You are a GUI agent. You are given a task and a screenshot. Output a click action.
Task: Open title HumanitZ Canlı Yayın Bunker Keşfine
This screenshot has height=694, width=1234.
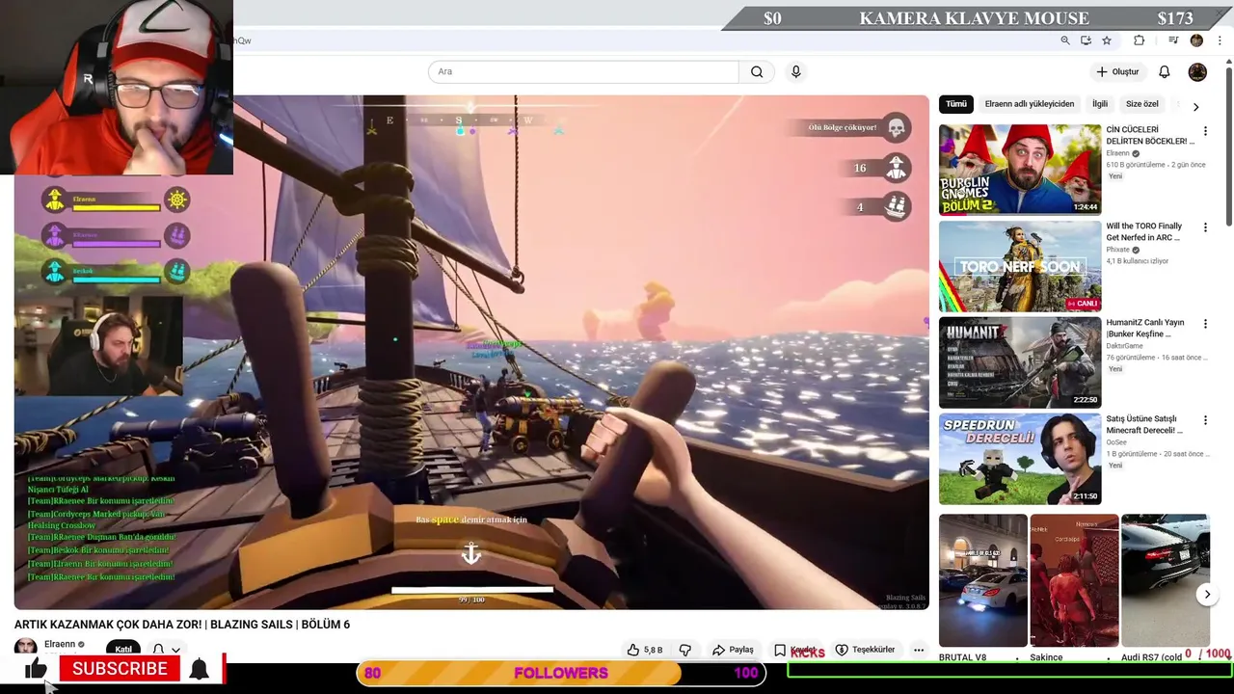[1145, 328]
